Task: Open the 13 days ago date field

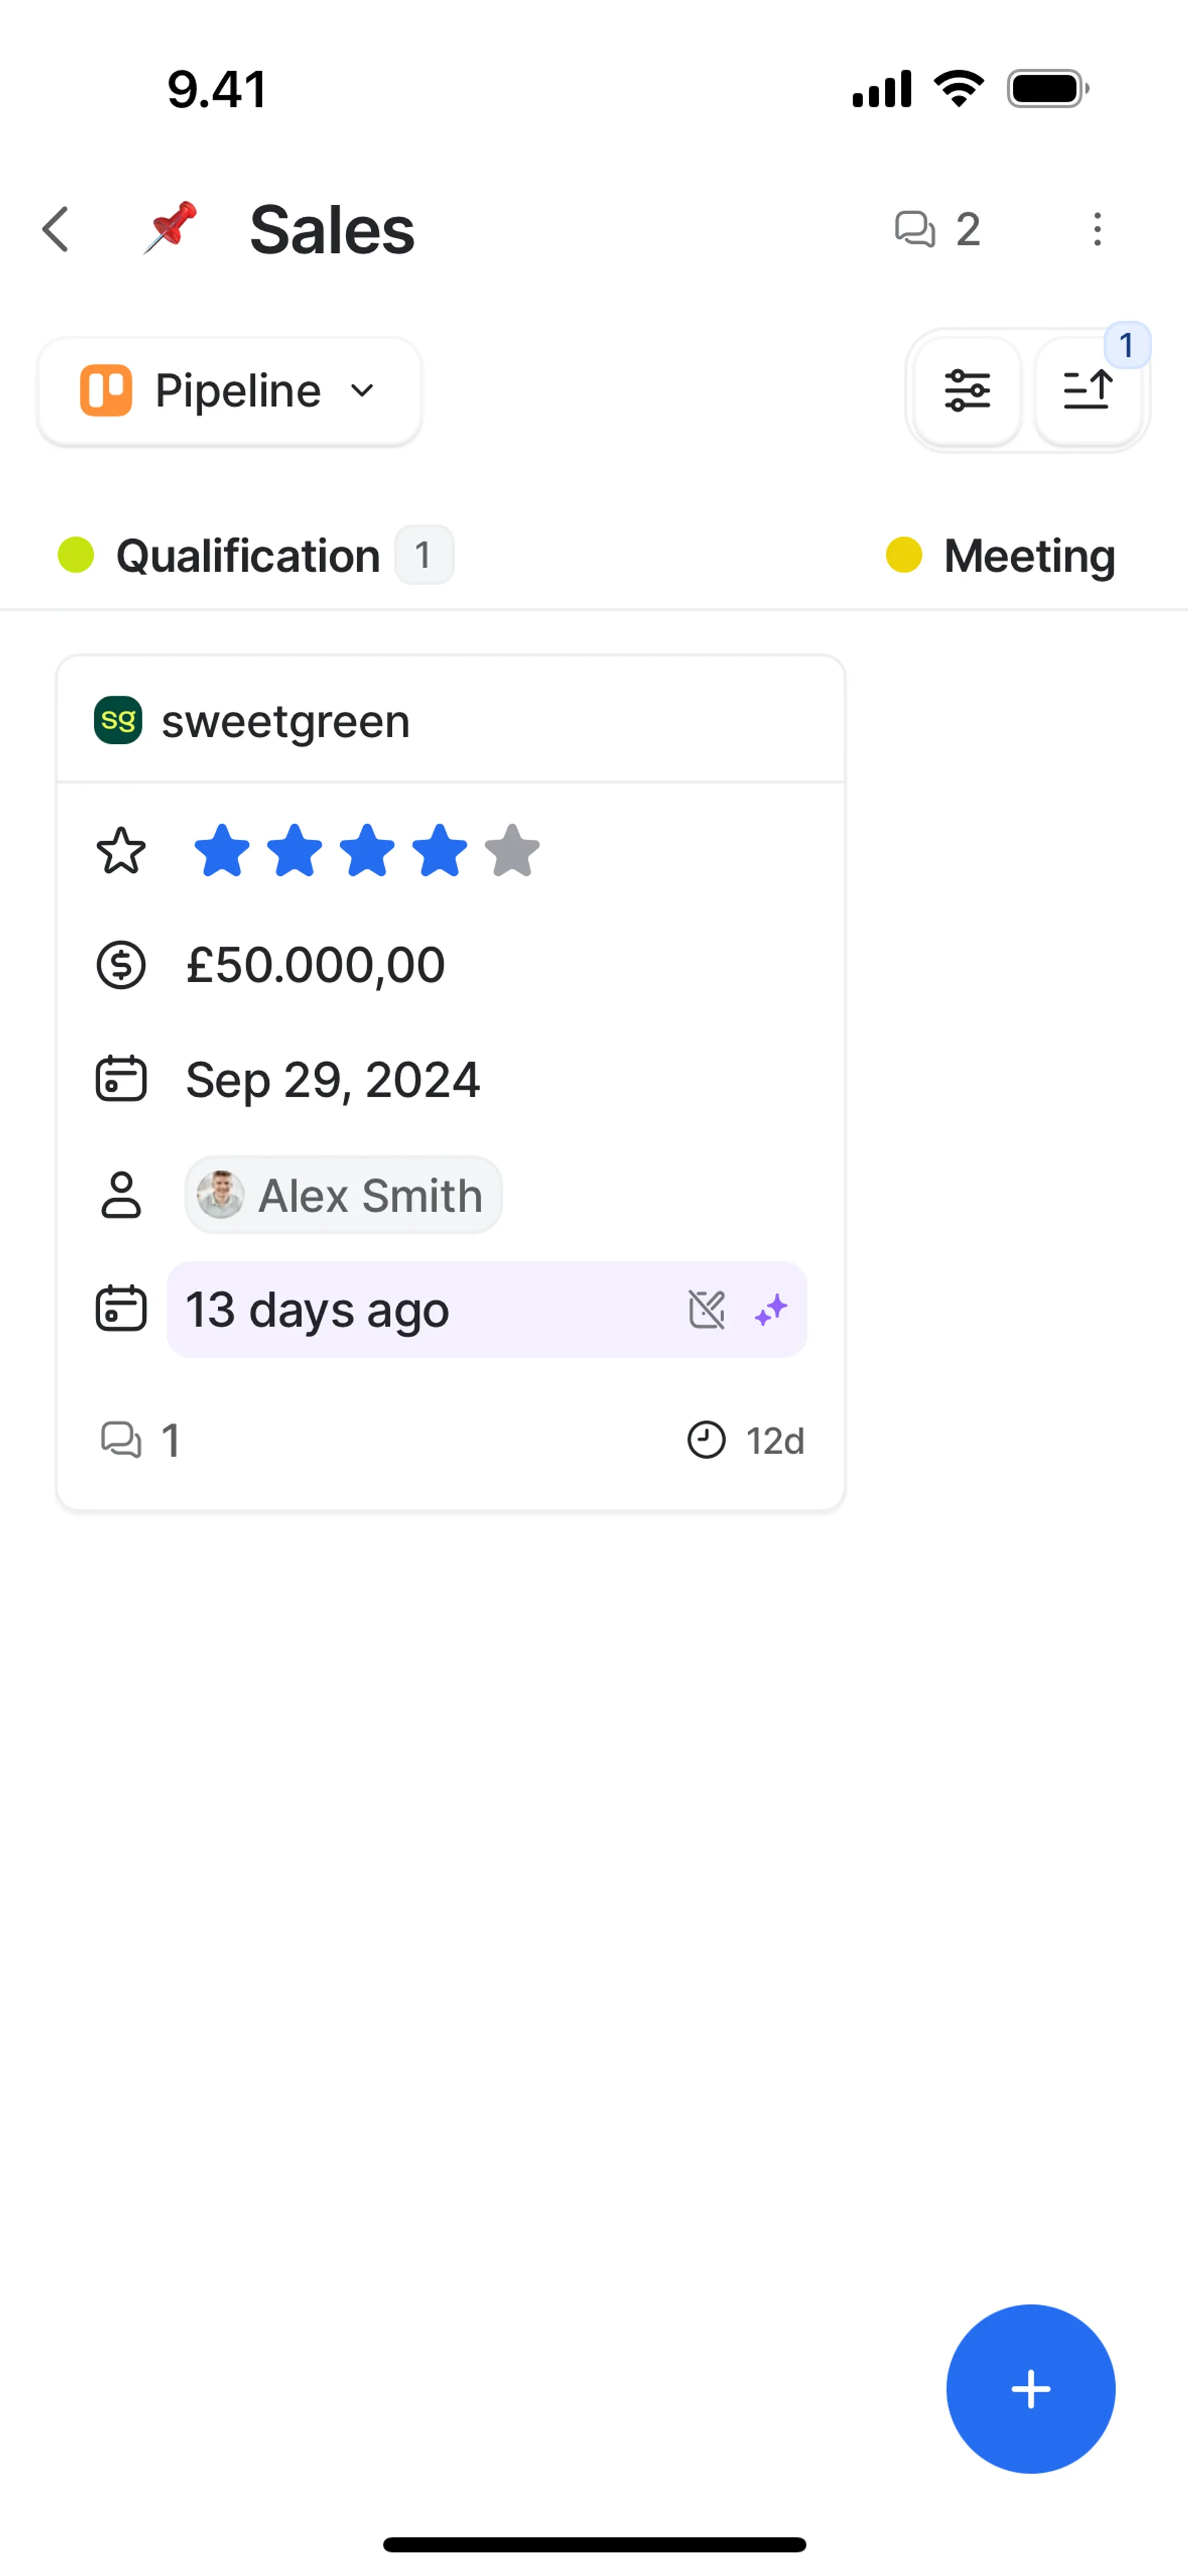Action: (x=400, y=1310)
